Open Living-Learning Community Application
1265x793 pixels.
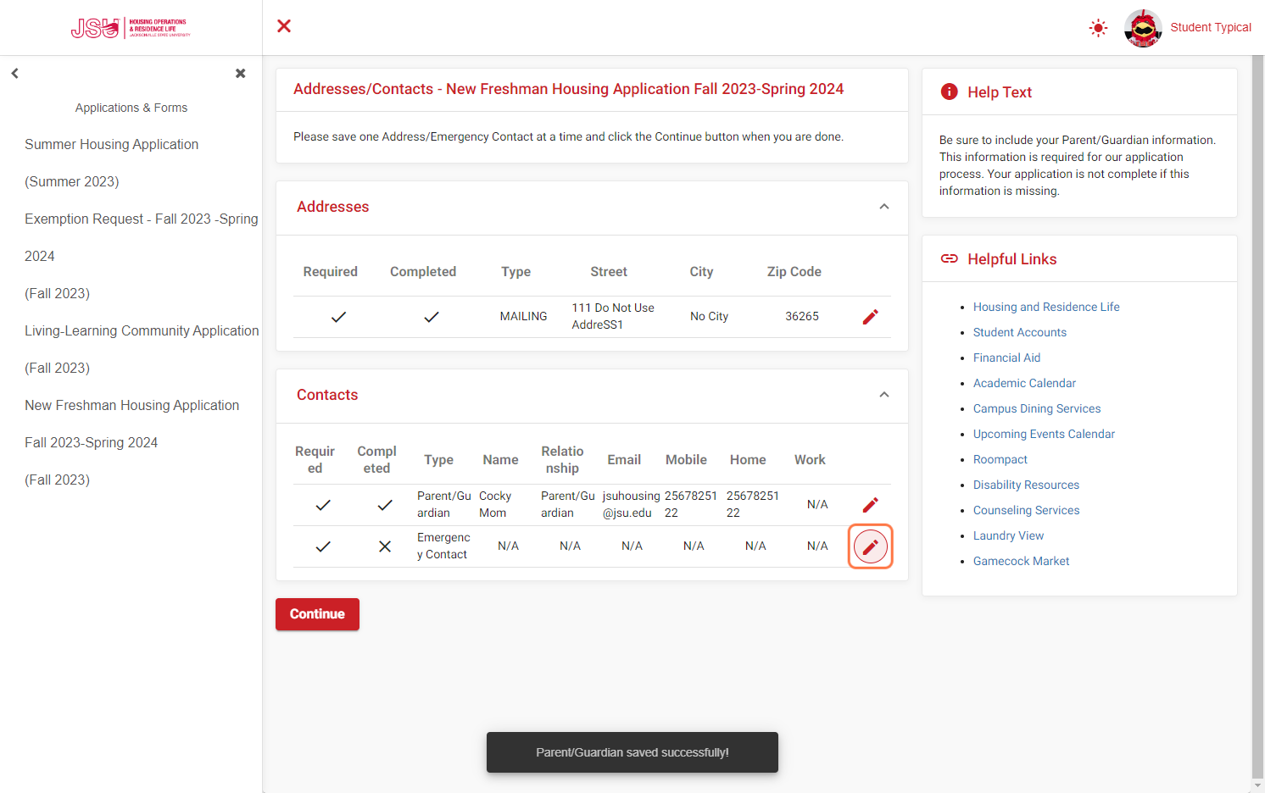click(x=142, y=349)
